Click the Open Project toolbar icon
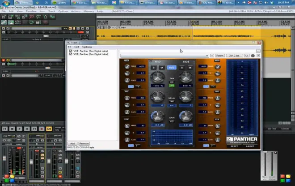 pos(11,17)
